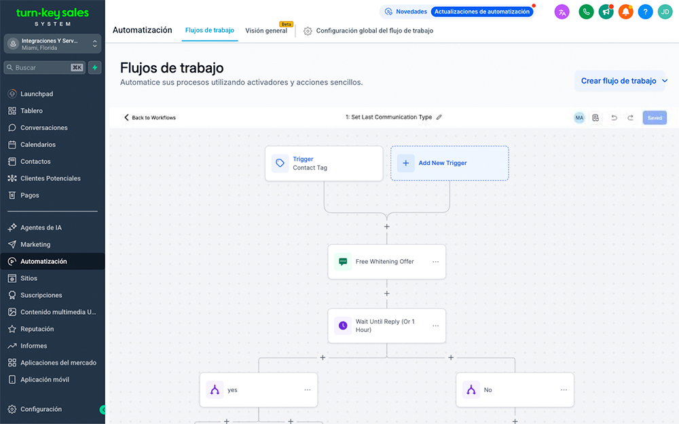The width and height of the screenshot is (679, 424).
Task: Click the translate language icon in header
Action: (562, 12)
